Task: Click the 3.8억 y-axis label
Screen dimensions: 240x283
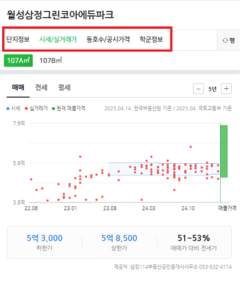Action: click(x=19, y=202)
